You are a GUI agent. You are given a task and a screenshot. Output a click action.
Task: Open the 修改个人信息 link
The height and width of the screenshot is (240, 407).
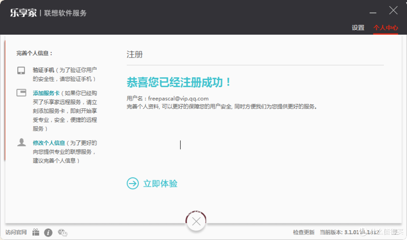point(49,143)
